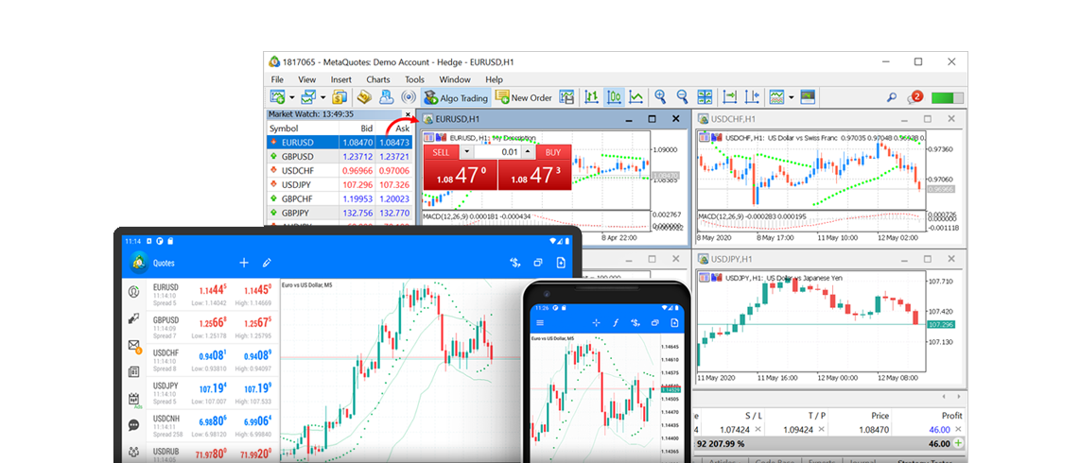Decrease volume with one-click panel down arrow
Viewport: 1080px width, 463px height.
coord(467,152)
